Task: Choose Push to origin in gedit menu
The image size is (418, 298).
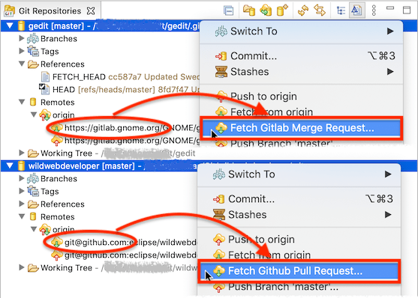Action: [x=301, y=96]
